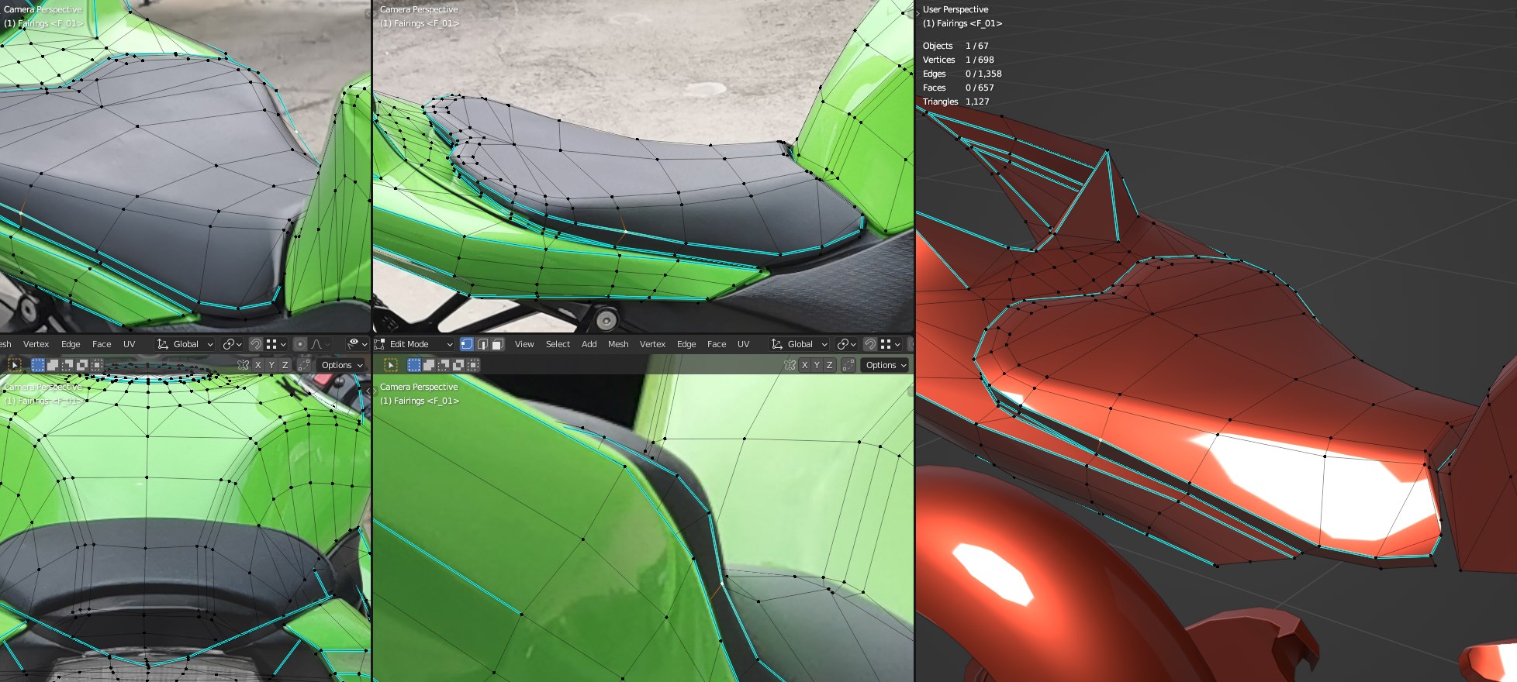This screenshot has height=682, width=1517.
Task: Open Global orientation dropdown in bottom-left viewport header
Action: click(x=185, y=344)
